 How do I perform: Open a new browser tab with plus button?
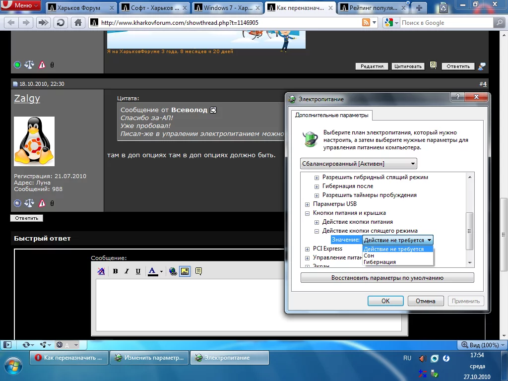tap(419, 8)
